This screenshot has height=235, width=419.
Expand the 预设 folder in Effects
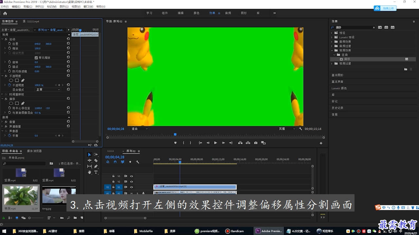click(332, 33)
